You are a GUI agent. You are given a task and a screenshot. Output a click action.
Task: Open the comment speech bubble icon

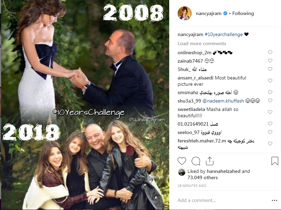point(196,161)
